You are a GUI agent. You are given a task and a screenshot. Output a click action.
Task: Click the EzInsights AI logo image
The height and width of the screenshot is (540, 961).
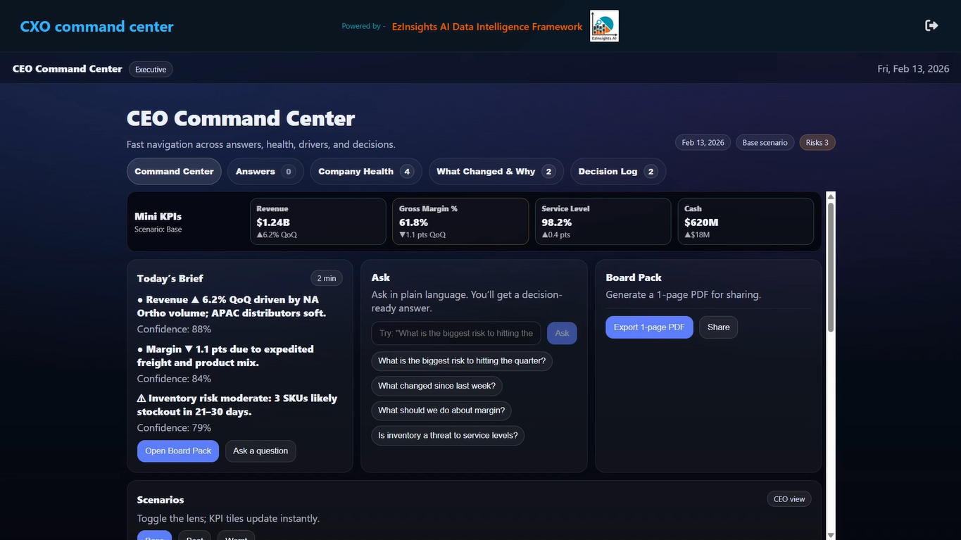pyautogui.click(x=604, y=26)
